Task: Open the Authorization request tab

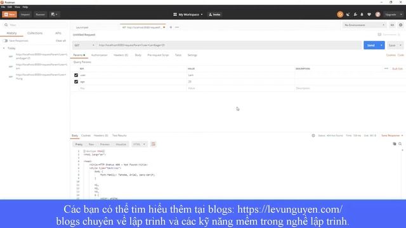Action: click(99, 55)
